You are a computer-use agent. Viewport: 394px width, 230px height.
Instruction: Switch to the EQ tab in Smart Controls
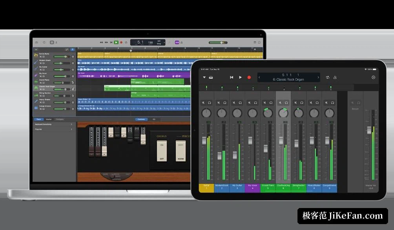[154, 119]
